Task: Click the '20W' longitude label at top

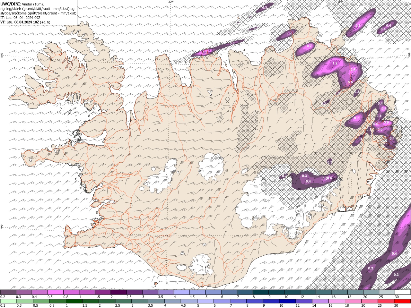Action: click(x=171, y=1)
